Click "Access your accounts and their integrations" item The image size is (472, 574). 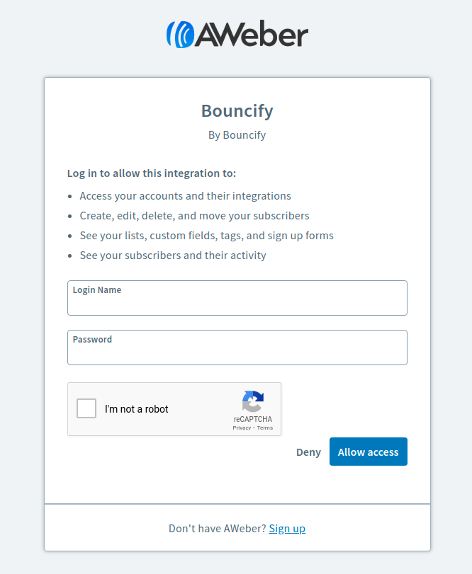coord(186,196)
